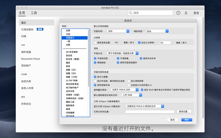This screenshot has height=138, width=221.
Task: Select 多媒体信任（旧版）category
Action: point(75,98)
